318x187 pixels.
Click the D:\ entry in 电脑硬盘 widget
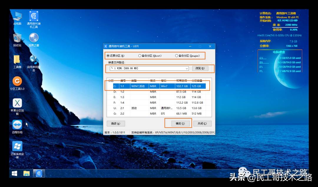click(280, 62)
